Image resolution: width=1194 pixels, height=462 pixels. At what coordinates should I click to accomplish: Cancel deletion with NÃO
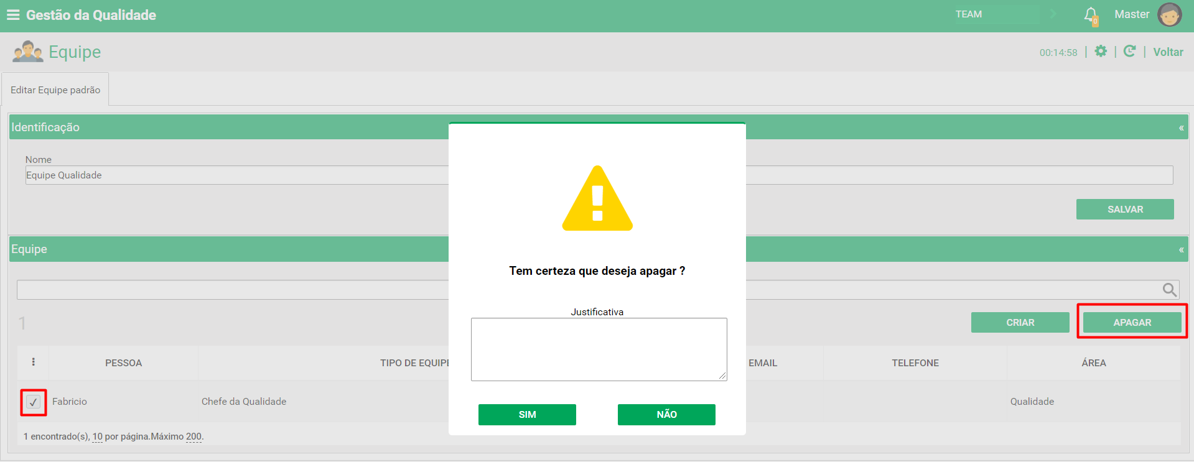tap(666, 415)
